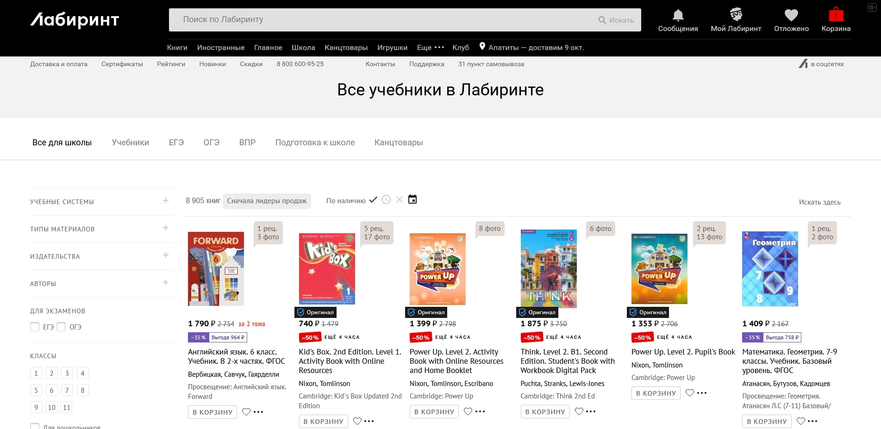Select class 5 in the Классы filter
Image resolution: width=881 pixels, height=429 pixels.
(x=36, y=390)
